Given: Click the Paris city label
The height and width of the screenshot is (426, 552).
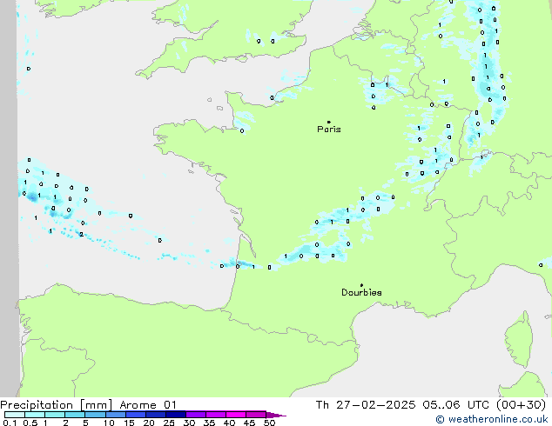Looking at the screenshot, I should (329, 130).
